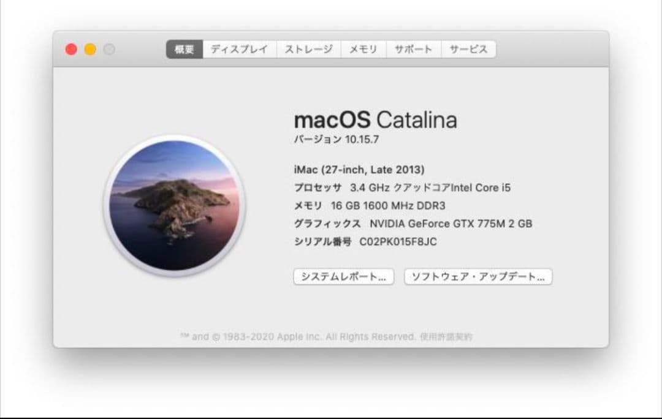Screen dimensions: 662x419
Task: Open the サポート (Support) tab
Action: [x=414, y=50]
